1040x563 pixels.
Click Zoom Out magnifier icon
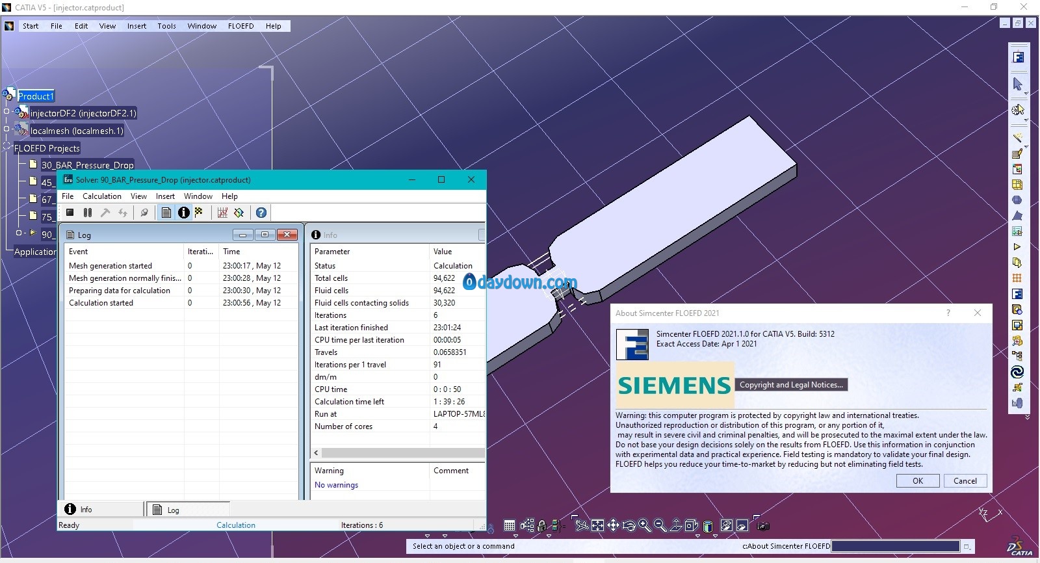tap(660, 525)
